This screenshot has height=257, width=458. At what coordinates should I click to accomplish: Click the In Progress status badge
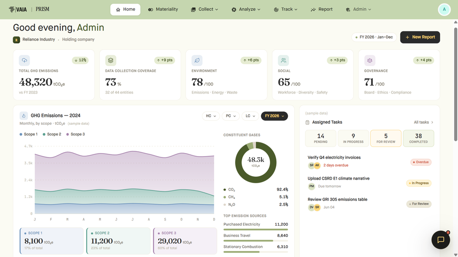[x=418, y=183]
